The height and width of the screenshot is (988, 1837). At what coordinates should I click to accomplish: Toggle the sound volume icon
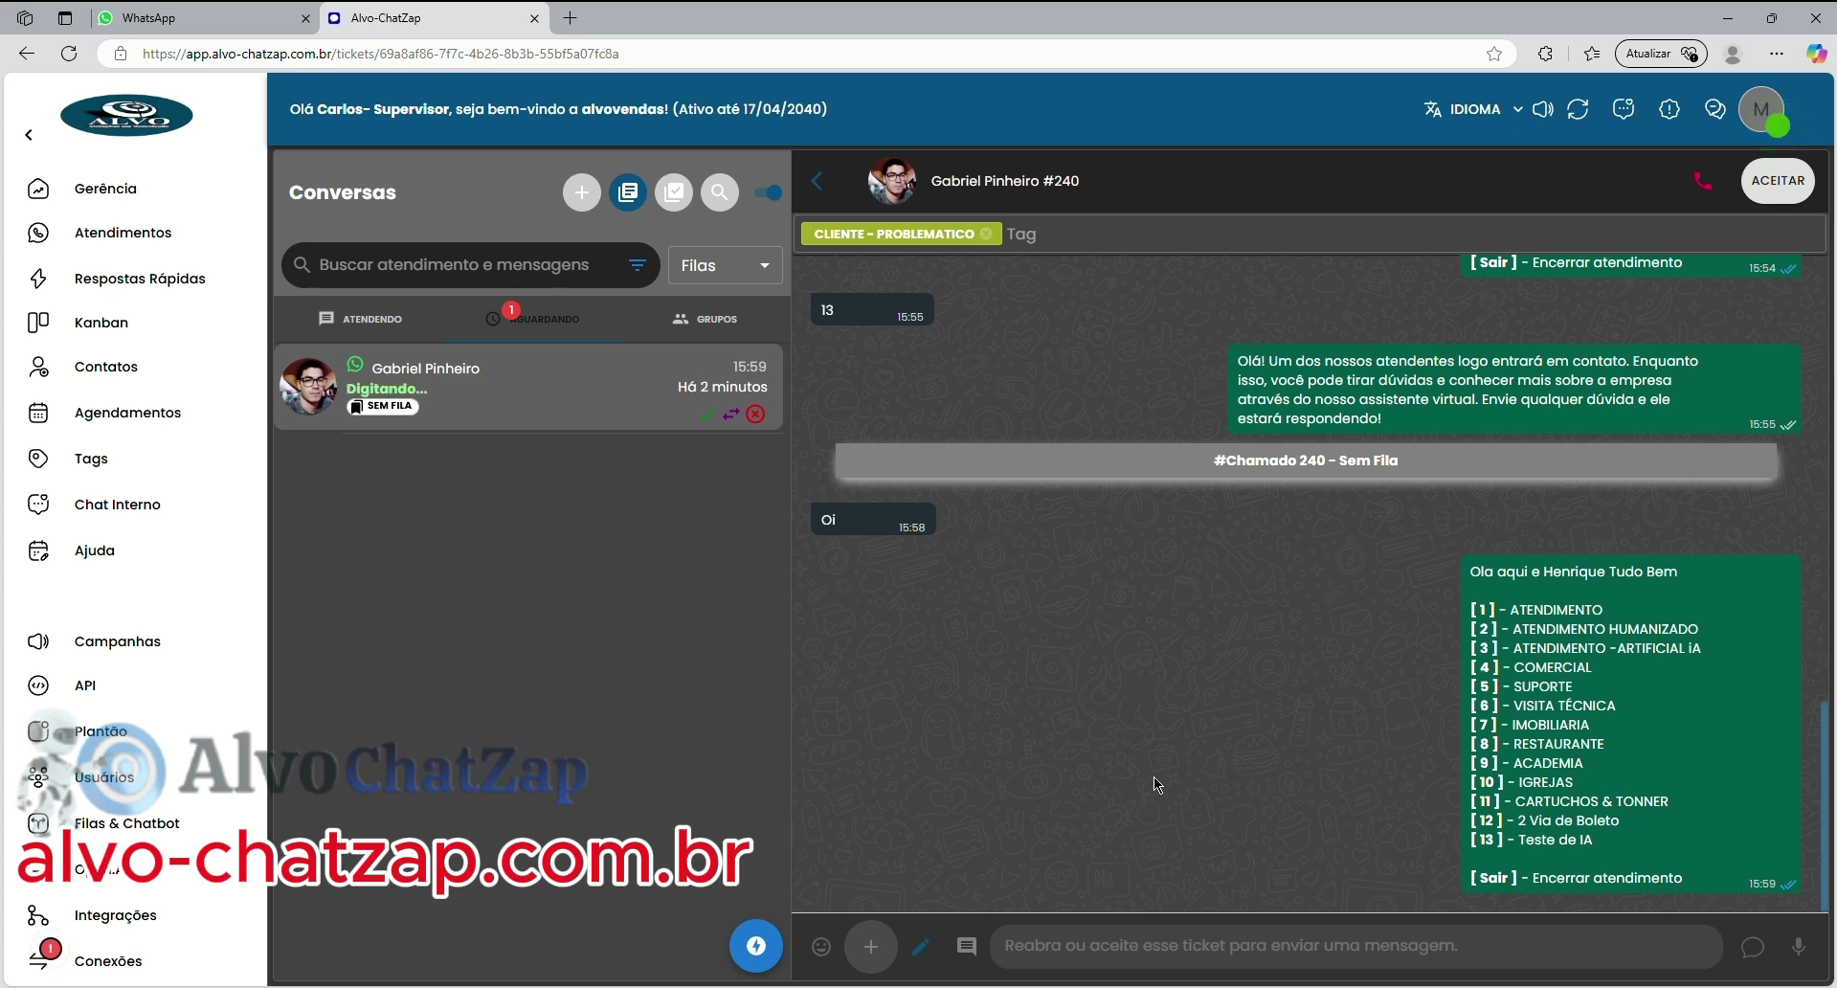(1543, 109)
